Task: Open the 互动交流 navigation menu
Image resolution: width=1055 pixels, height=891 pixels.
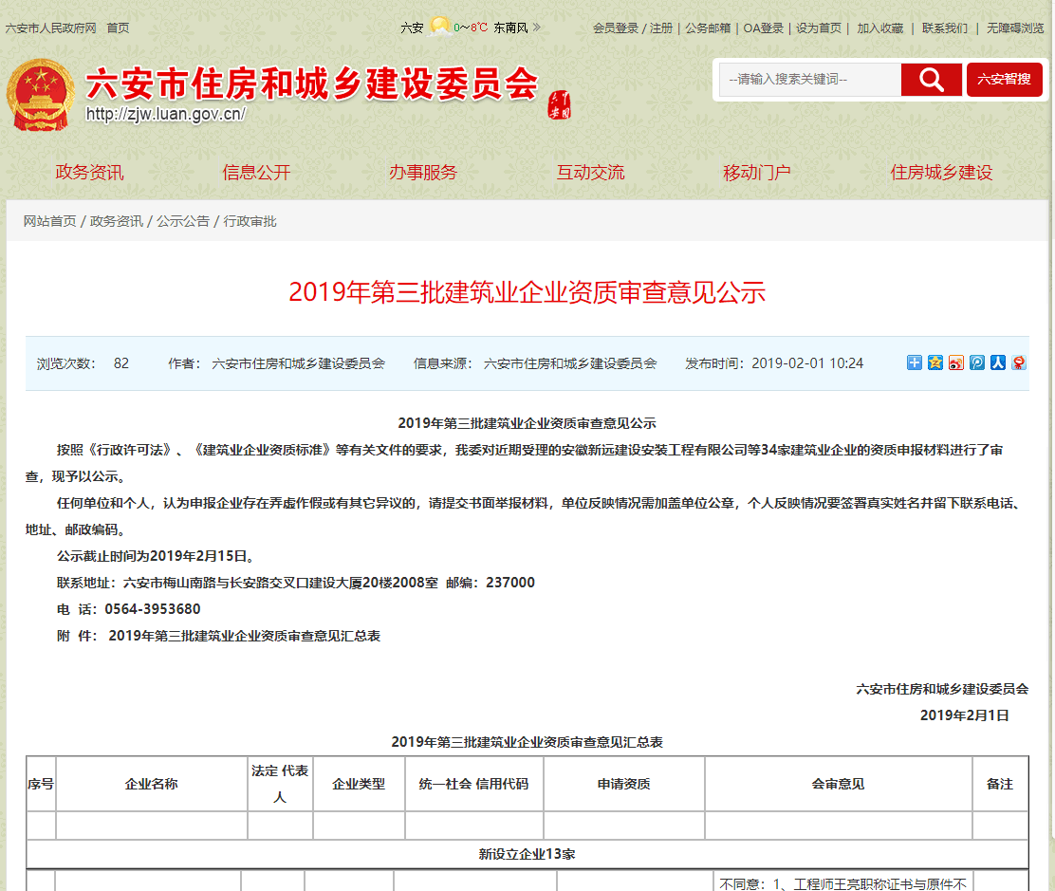Action: coord(590,173)
